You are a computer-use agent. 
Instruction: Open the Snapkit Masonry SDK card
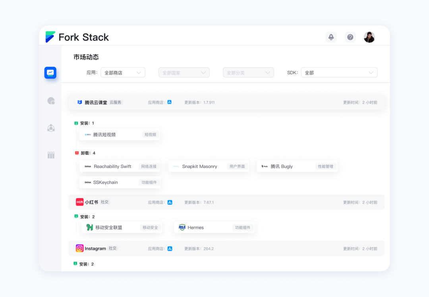[x=209, y=166]
